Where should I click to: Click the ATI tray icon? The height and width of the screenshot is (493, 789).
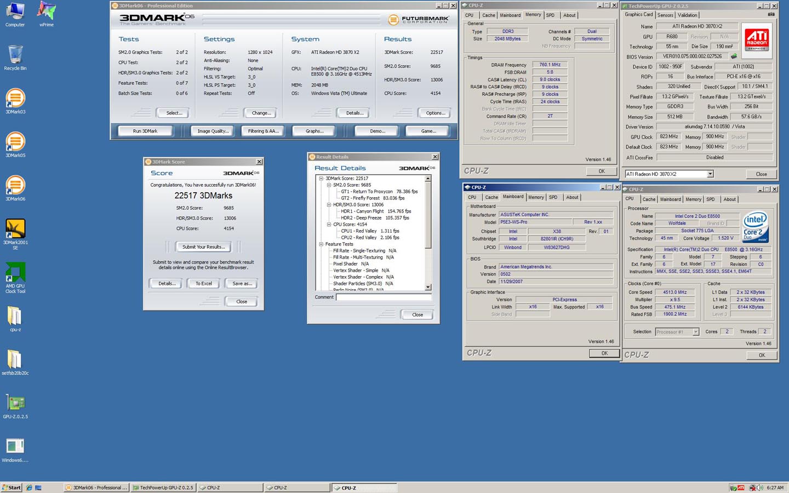(741, 488)
